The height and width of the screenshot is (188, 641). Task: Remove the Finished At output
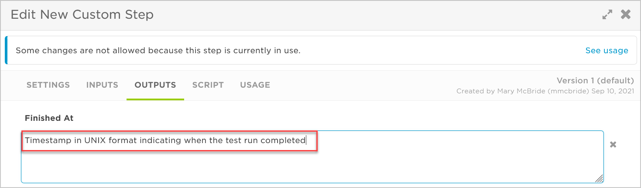(613, 144)
